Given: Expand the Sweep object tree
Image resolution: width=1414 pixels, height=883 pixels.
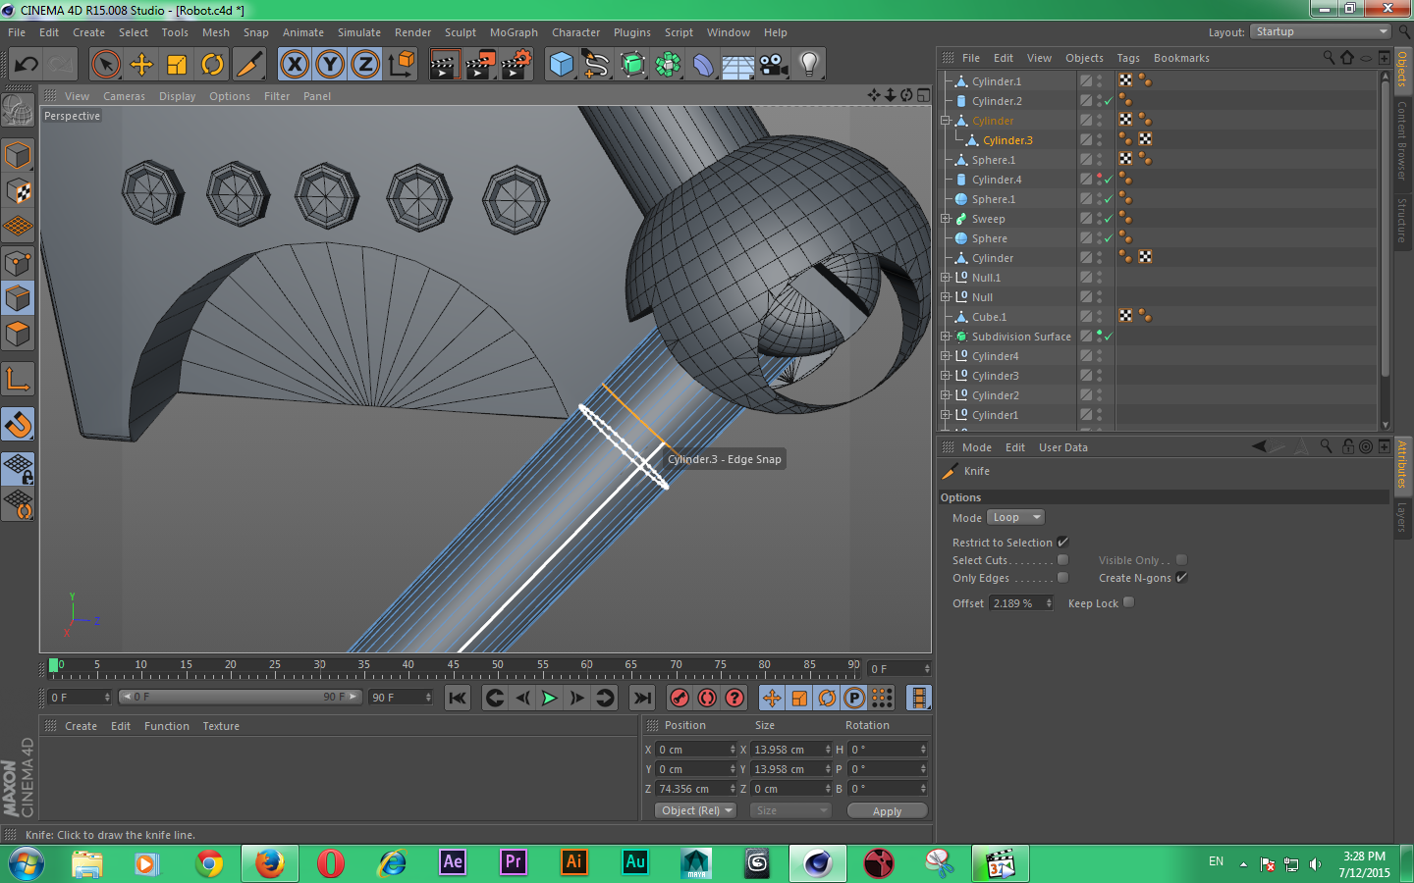Looking at the screenshot, I should pyautogui.click(x=946, y=219).
